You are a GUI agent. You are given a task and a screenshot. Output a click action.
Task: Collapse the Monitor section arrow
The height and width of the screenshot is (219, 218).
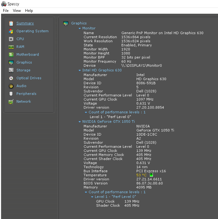(79, 28)
